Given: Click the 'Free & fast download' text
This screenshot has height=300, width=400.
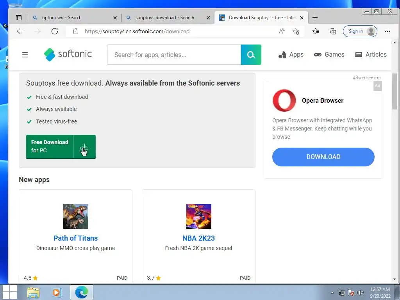Looking at the screenshot, I should [62, 97].
